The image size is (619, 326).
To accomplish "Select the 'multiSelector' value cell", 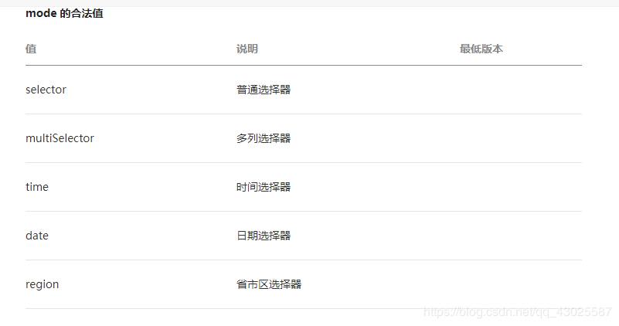I will coord(60,138).
